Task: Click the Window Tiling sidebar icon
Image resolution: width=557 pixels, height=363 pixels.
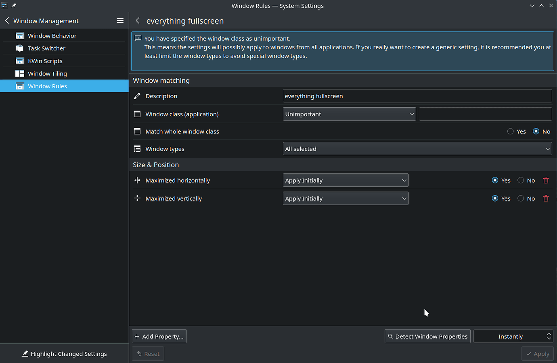Action: pyautogui.click(x=20, y=73)
